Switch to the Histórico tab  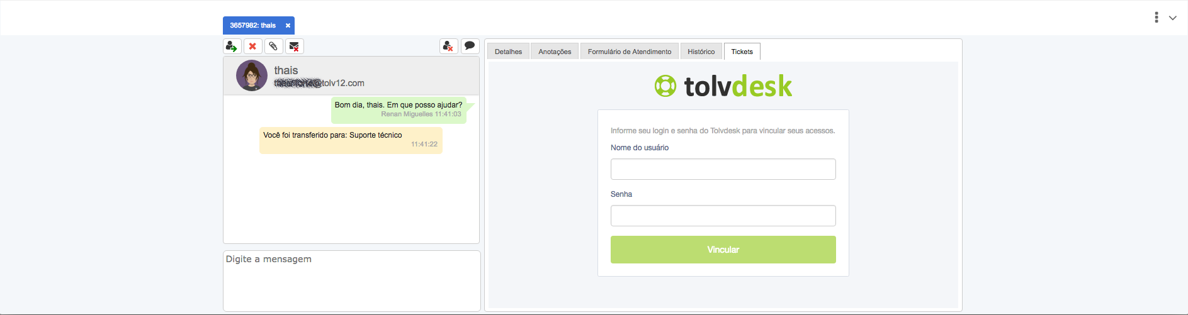tap(701, 52)
